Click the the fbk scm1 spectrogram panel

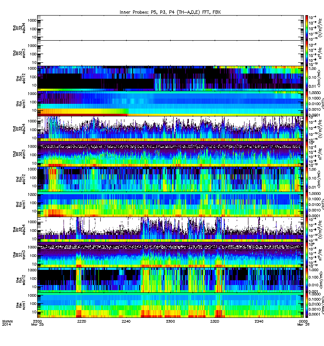coord(170,306)
